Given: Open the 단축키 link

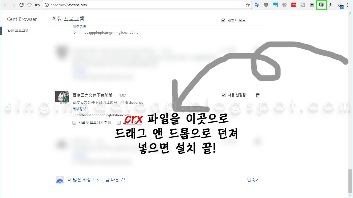Looking at the screenshot, I should tap(253, 180).
